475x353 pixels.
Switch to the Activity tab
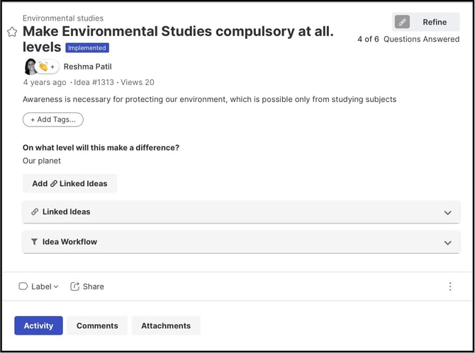(x=38, y=325)
